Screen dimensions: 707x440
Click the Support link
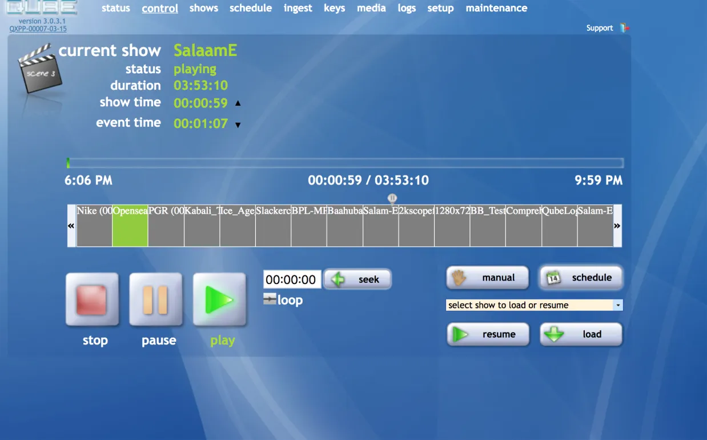pos(600,28)
